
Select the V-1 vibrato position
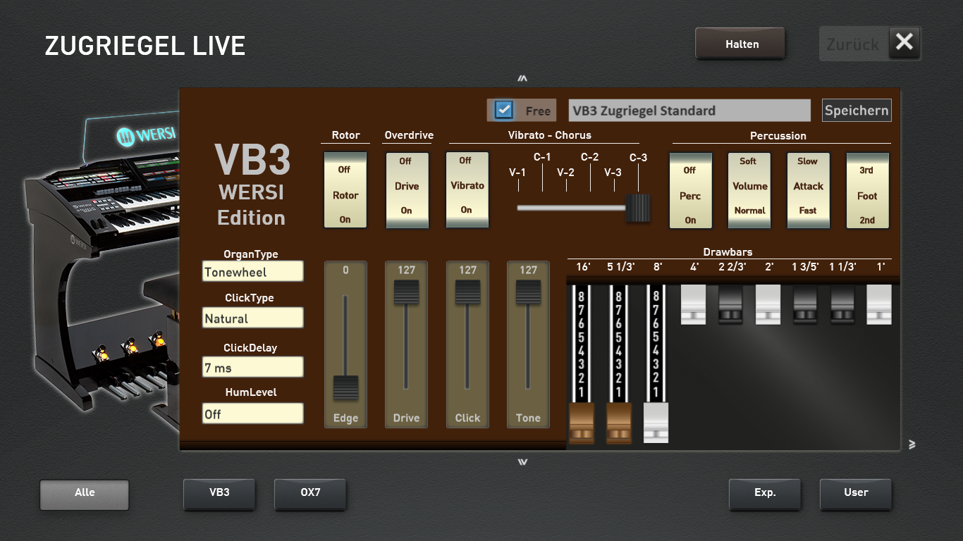(517, 173)
